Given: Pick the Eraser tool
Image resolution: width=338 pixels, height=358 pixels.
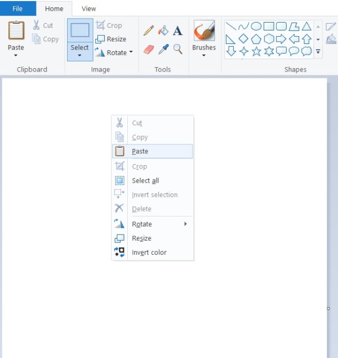Looking at the screenshot, I should point(149,49).
